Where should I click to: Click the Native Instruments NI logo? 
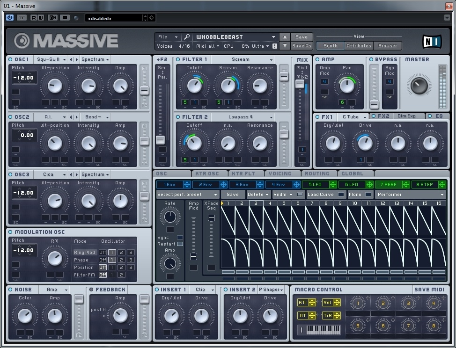coord(432,42)
